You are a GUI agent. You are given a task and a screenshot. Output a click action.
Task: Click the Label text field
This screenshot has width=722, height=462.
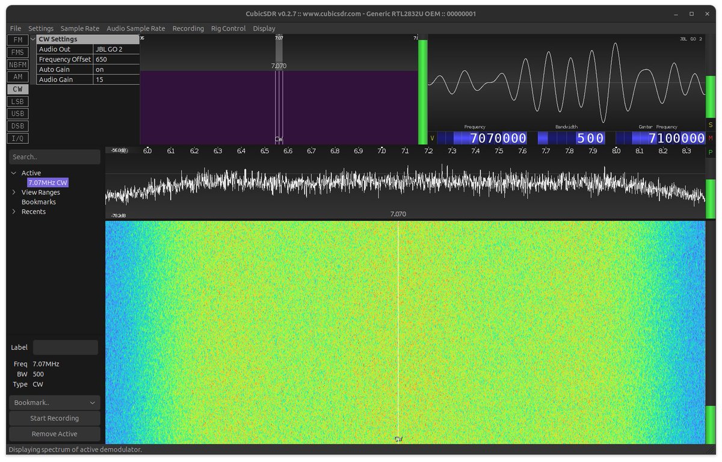[x=66, y=347]
